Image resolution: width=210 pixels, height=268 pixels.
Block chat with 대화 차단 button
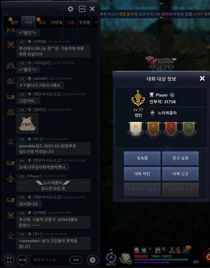pyautogui.click(x=142, y=174)
